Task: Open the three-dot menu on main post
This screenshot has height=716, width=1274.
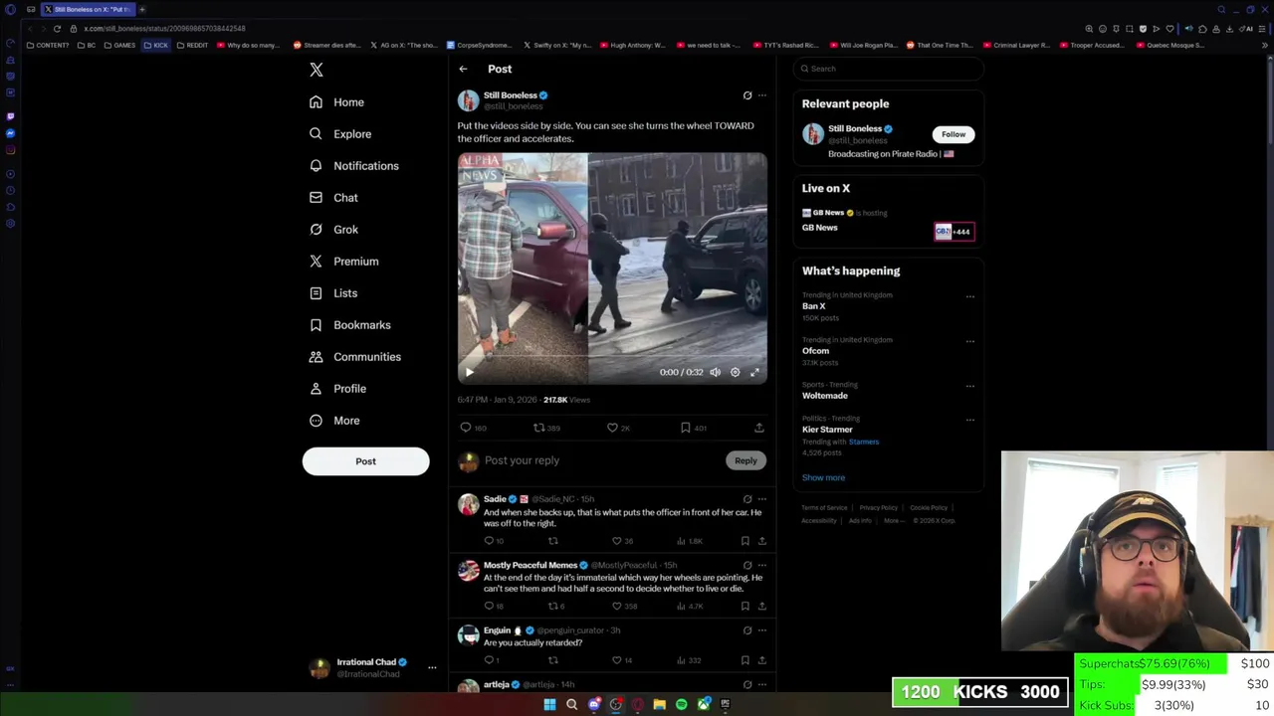Action: tap(762, 95)
